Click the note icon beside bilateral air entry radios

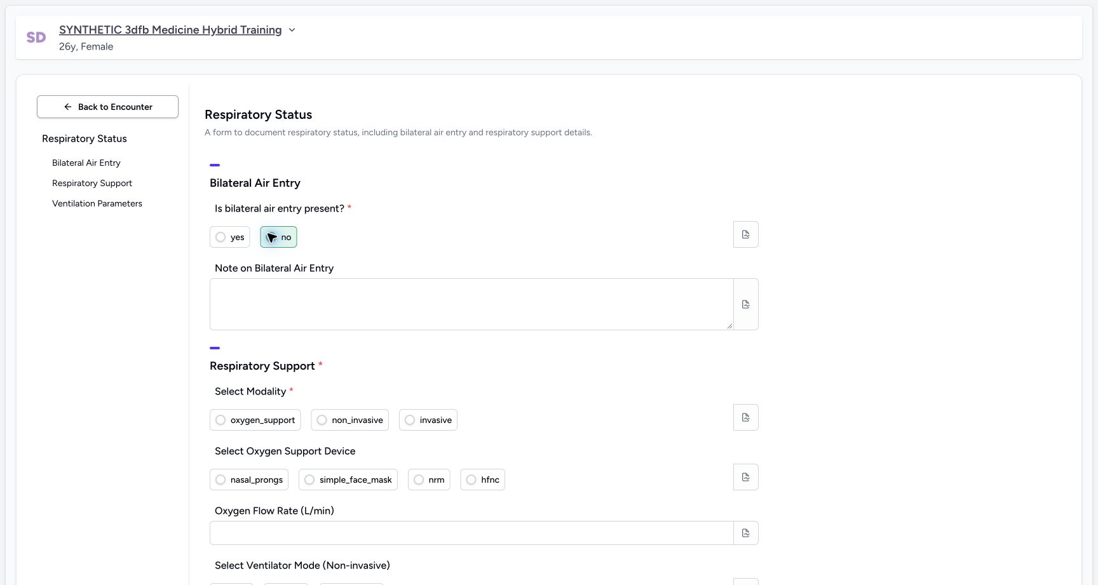(745, 234)
